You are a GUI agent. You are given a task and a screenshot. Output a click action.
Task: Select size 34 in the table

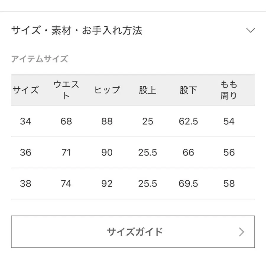(26, 121)
